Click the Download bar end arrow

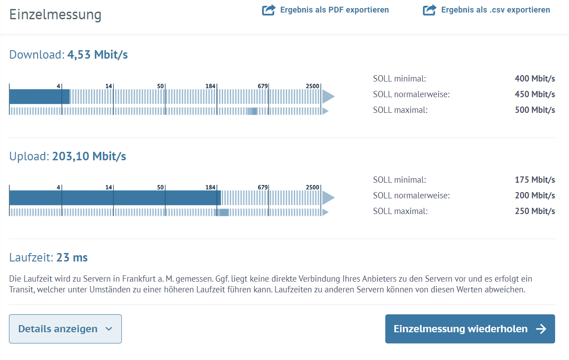[328, 96]
